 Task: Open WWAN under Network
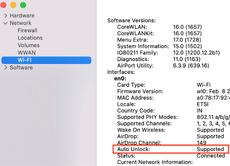point(26,53)
